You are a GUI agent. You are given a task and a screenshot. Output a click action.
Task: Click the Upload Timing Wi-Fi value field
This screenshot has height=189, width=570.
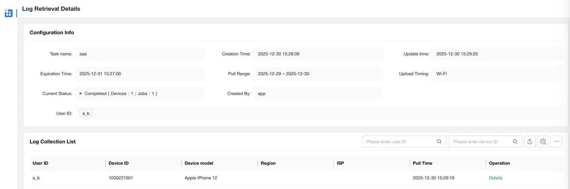[441, 74]
